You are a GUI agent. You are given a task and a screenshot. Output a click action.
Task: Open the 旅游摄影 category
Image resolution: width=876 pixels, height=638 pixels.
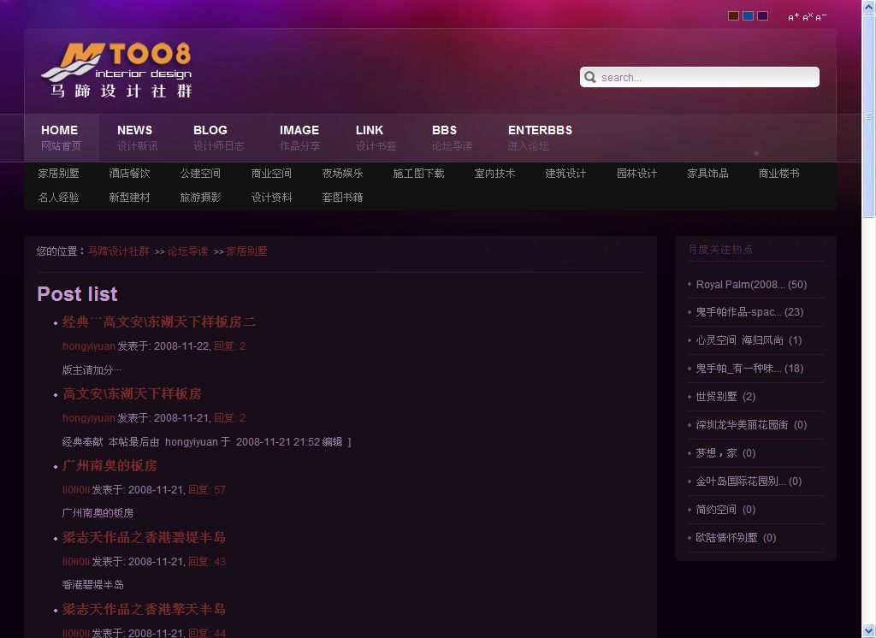[200, 198]
